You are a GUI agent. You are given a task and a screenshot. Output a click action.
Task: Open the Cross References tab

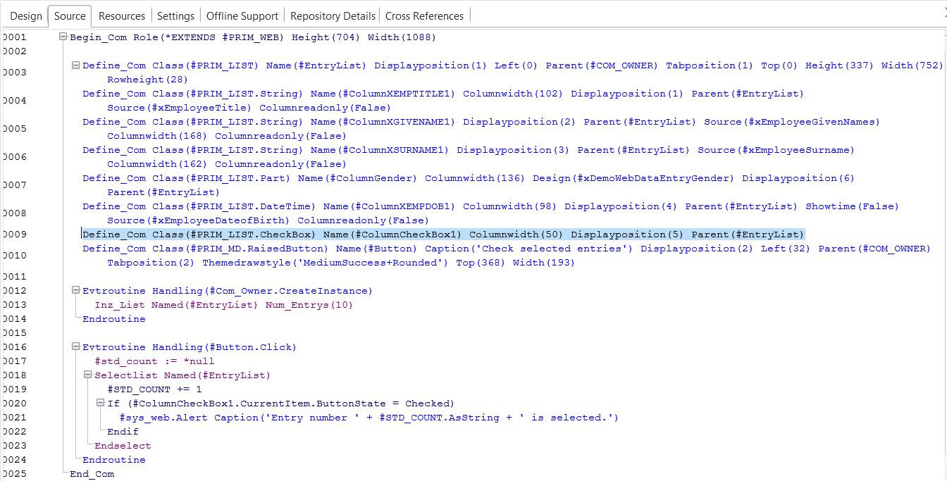(x=424, y=15)
